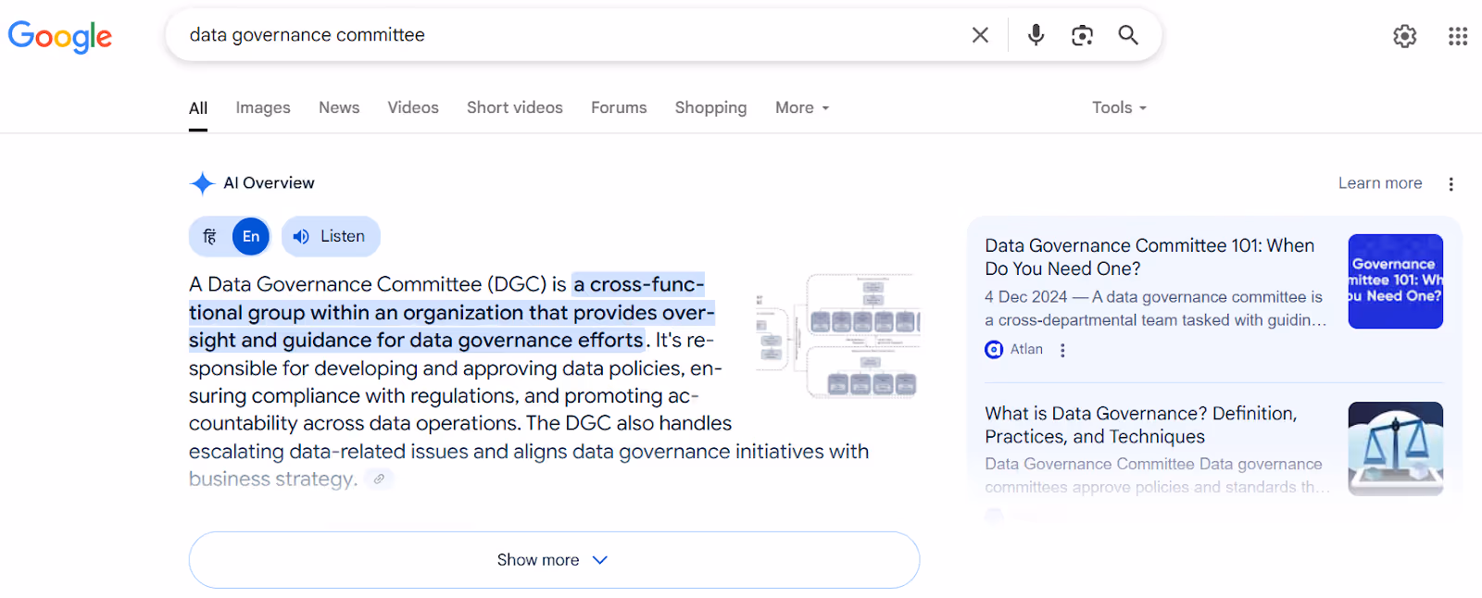Image resolution: width=1482 pixels, height=598 pixels.
Task: Open the Tools dropdown
Action: point(1119,107)
